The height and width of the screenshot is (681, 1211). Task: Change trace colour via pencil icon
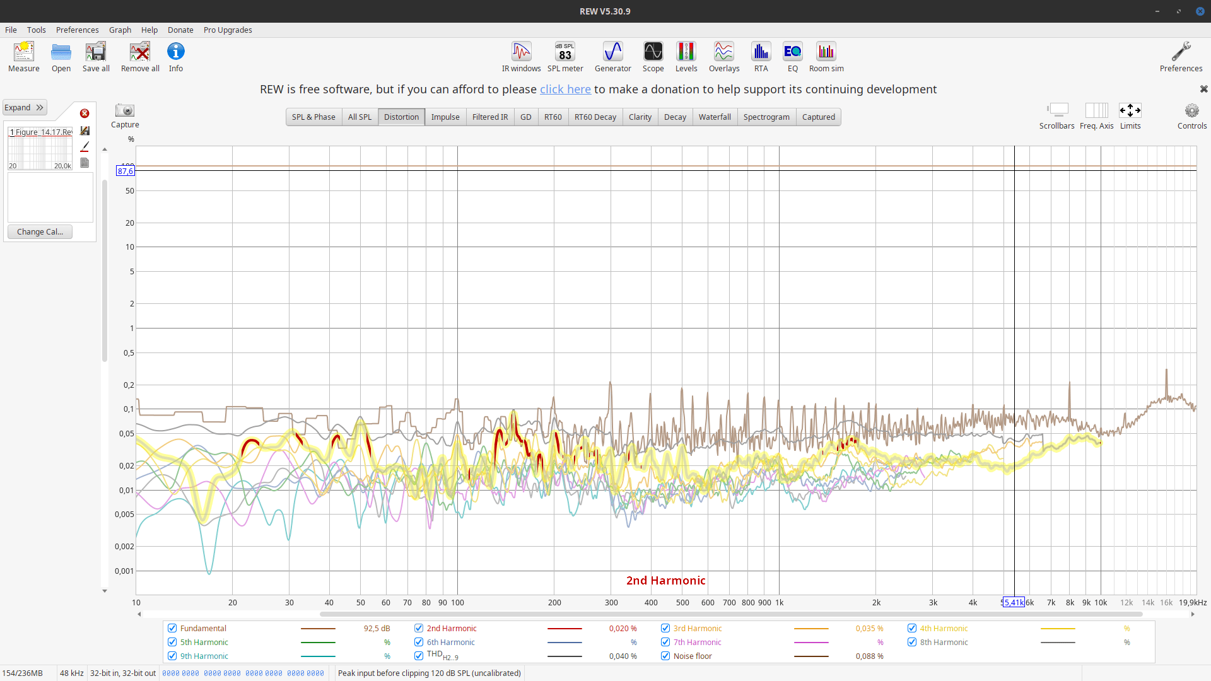point(85,146)
